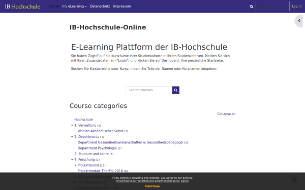Click Collapse all categories
The height and width of the screenshot is (190, 305).
[x=226, y=114]
